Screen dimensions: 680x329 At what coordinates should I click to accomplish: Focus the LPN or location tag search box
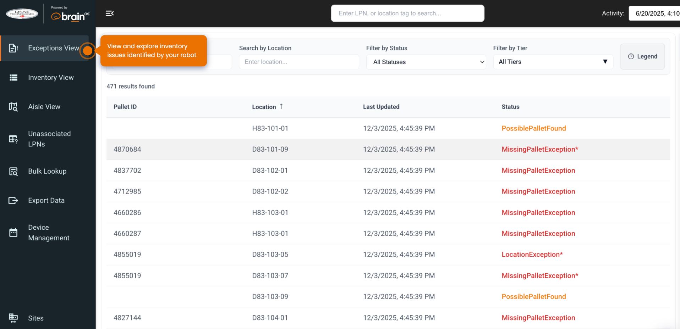[x=407, y=13]
